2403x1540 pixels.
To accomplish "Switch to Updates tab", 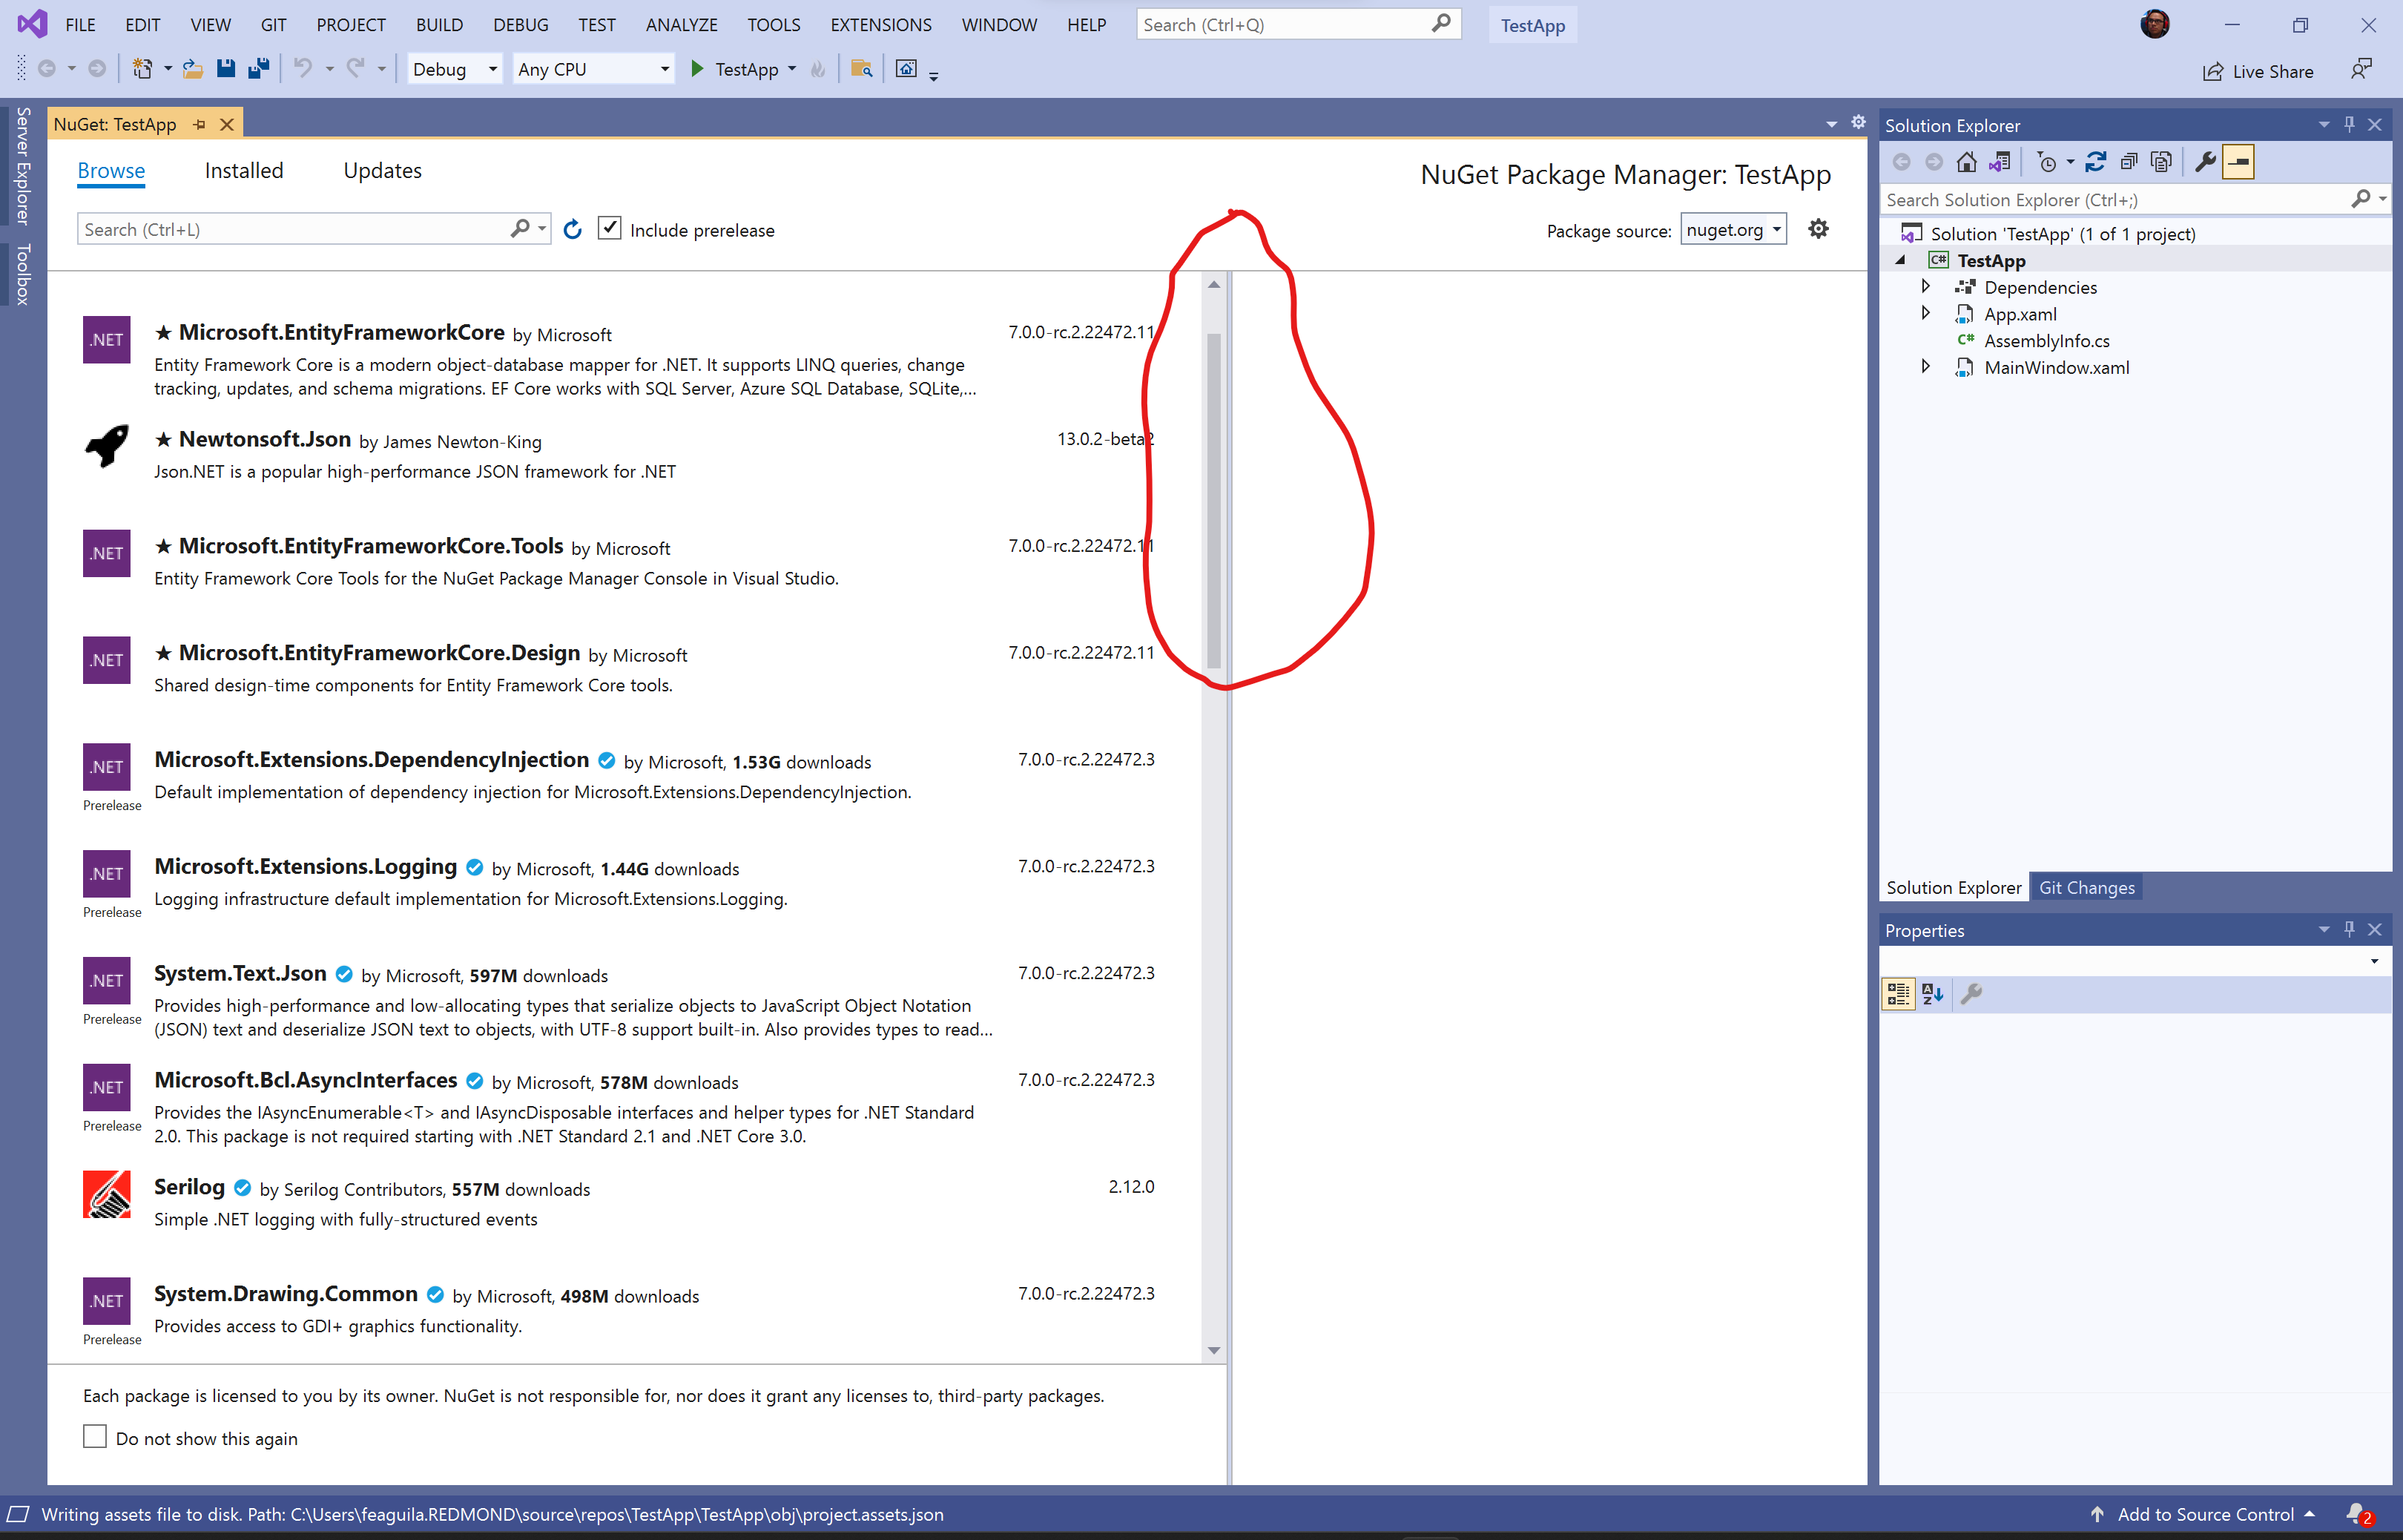I will click(383, 171).
